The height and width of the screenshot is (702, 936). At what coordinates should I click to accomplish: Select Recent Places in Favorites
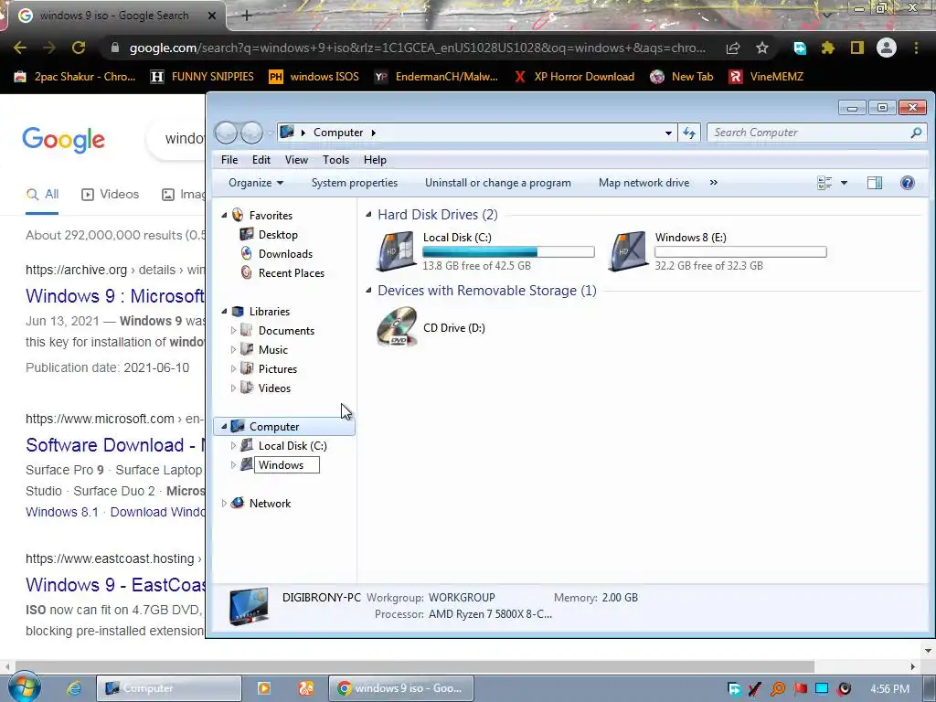(x=292, y=272)
